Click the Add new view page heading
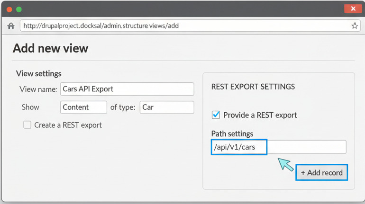 (50, 48)
